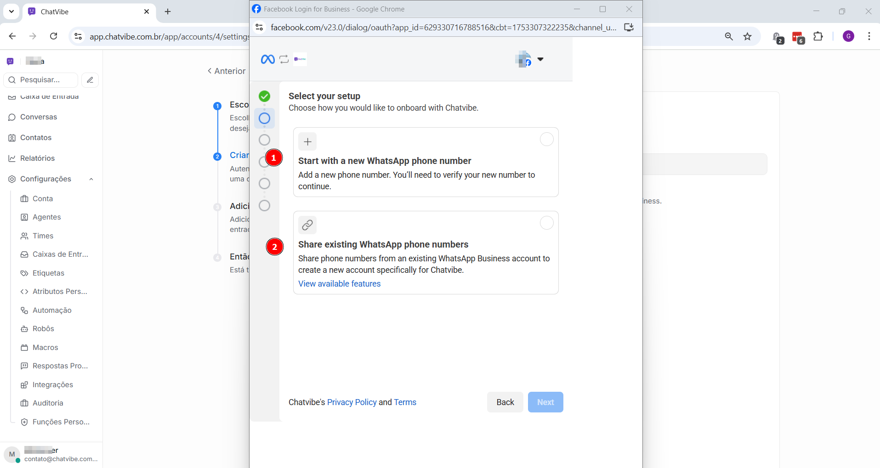The width and height of the screenshot is (880, 468).
Task: Open 'View available features' link
Action: pos(340,284)
